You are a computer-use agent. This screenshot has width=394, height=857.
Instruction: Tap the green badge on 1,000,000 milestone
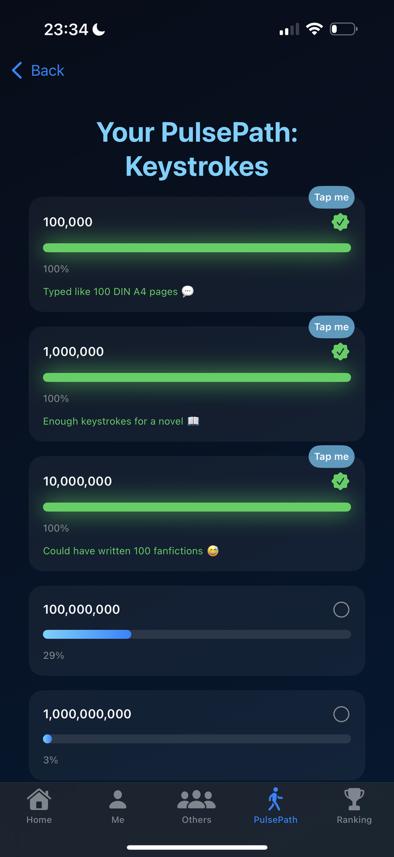click(x=340, y=352)
